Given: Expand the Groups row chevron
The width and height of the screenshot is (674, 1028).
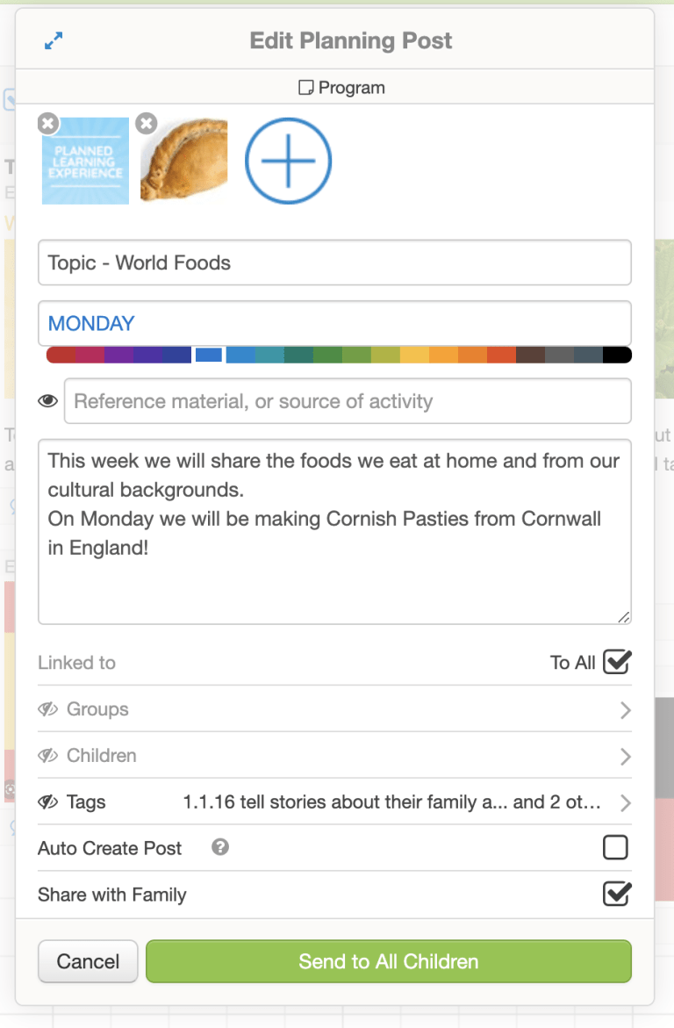Looking at the screenshot, I should point(625,710).
